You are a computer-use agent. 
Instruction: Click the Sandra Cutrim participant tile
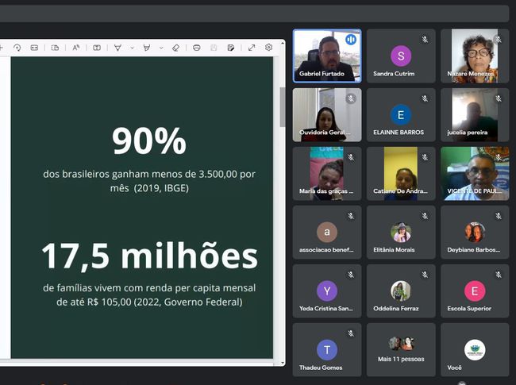point(401,56)
